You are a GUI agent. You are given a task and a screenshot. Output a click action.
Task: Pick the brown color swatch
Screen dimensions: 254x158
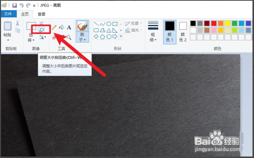207,30
